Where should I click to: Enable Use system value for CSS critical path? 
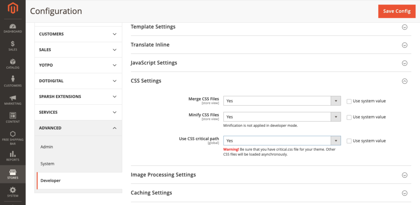[x=349, y=141]
